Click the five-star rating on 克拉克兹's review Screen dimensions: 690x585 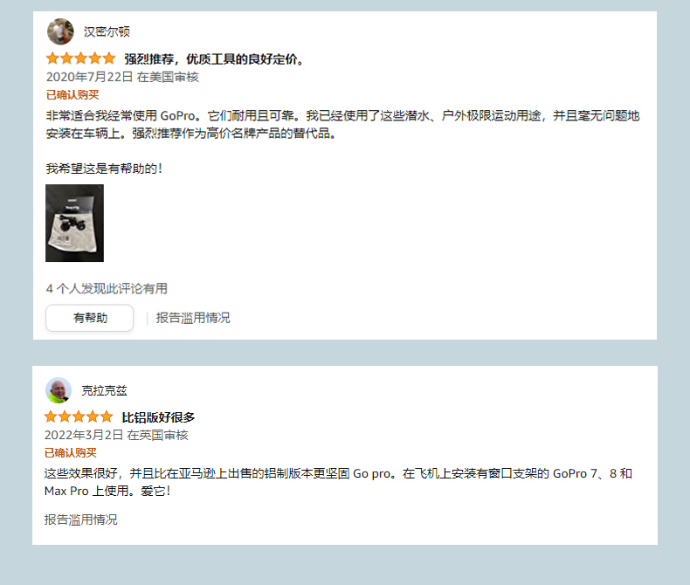pyautogui.click(x=79, y=416)
